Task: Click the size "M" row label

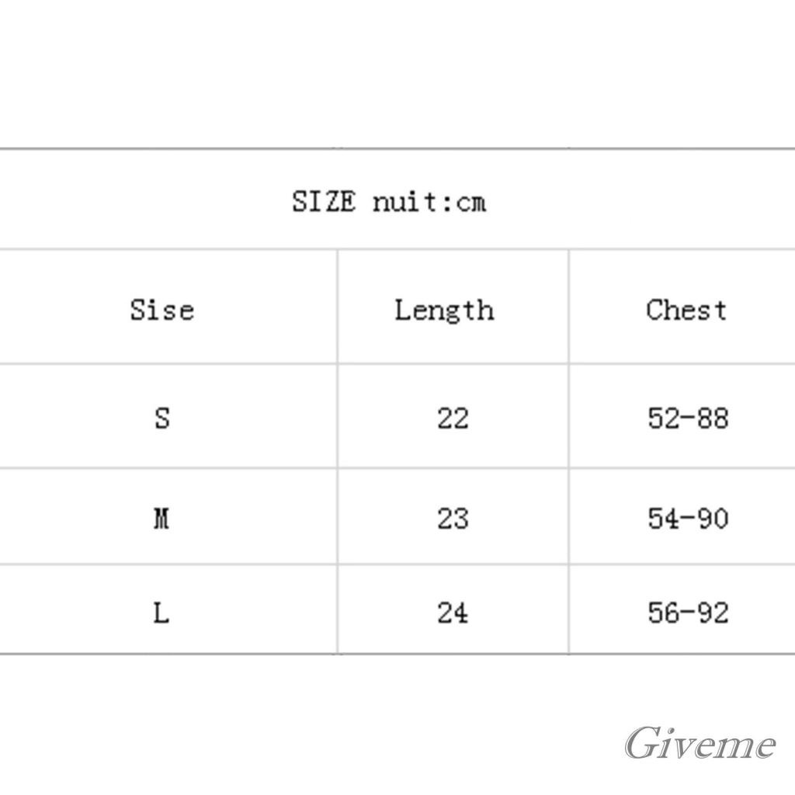Action: (x=161, y=518)
